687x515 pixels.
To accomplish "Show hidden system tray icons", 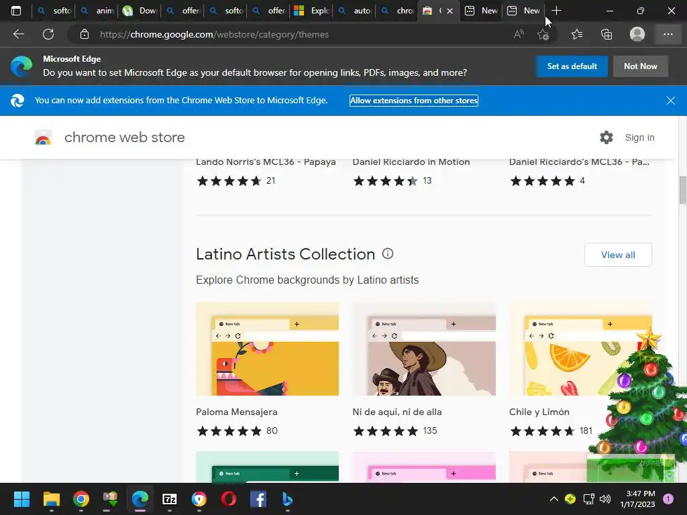I will (553, 499).
